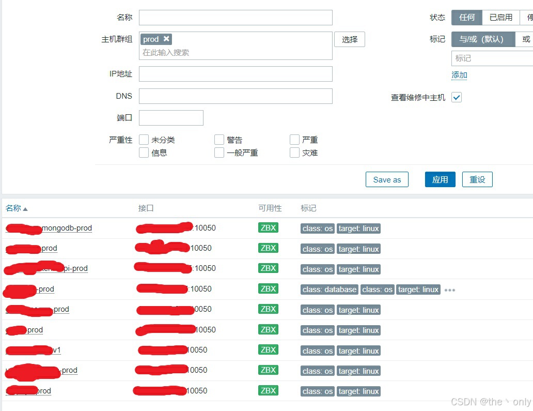Focus the 标记 tag name field

coord(492,58)
